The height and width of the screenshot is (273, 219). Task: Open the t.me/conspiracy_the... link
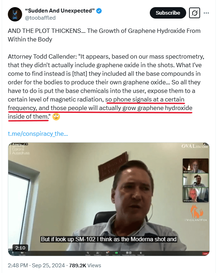click(38, 134)
